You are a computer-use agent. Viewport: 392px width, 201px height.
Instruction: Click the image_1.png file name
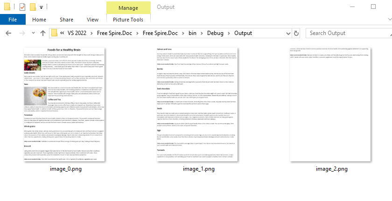coord(198,169)
